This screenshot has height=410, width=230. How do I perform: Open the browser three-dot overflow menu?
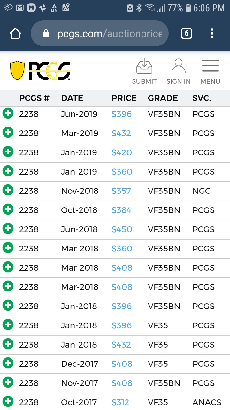[x=212, y=33]
